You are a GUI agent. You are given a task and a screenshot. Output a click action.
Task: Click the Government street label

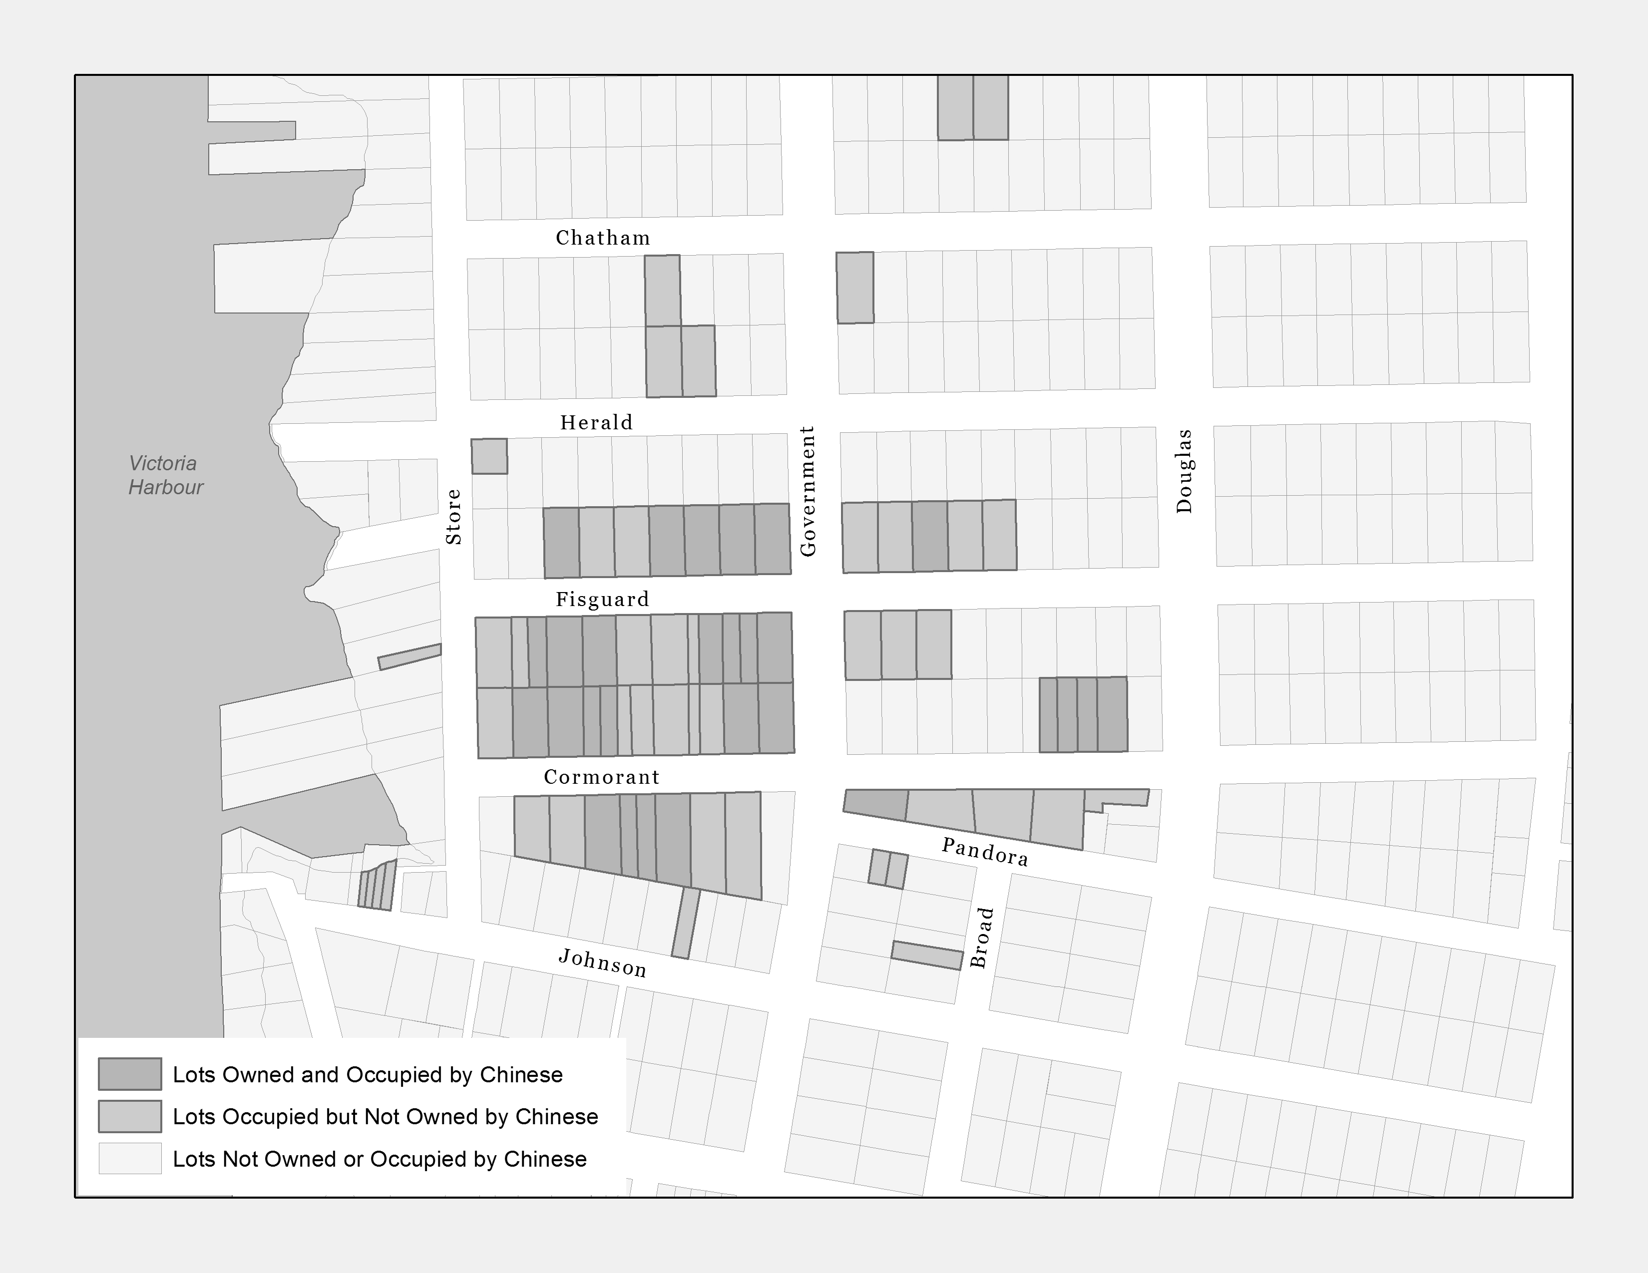click(808, 491)
